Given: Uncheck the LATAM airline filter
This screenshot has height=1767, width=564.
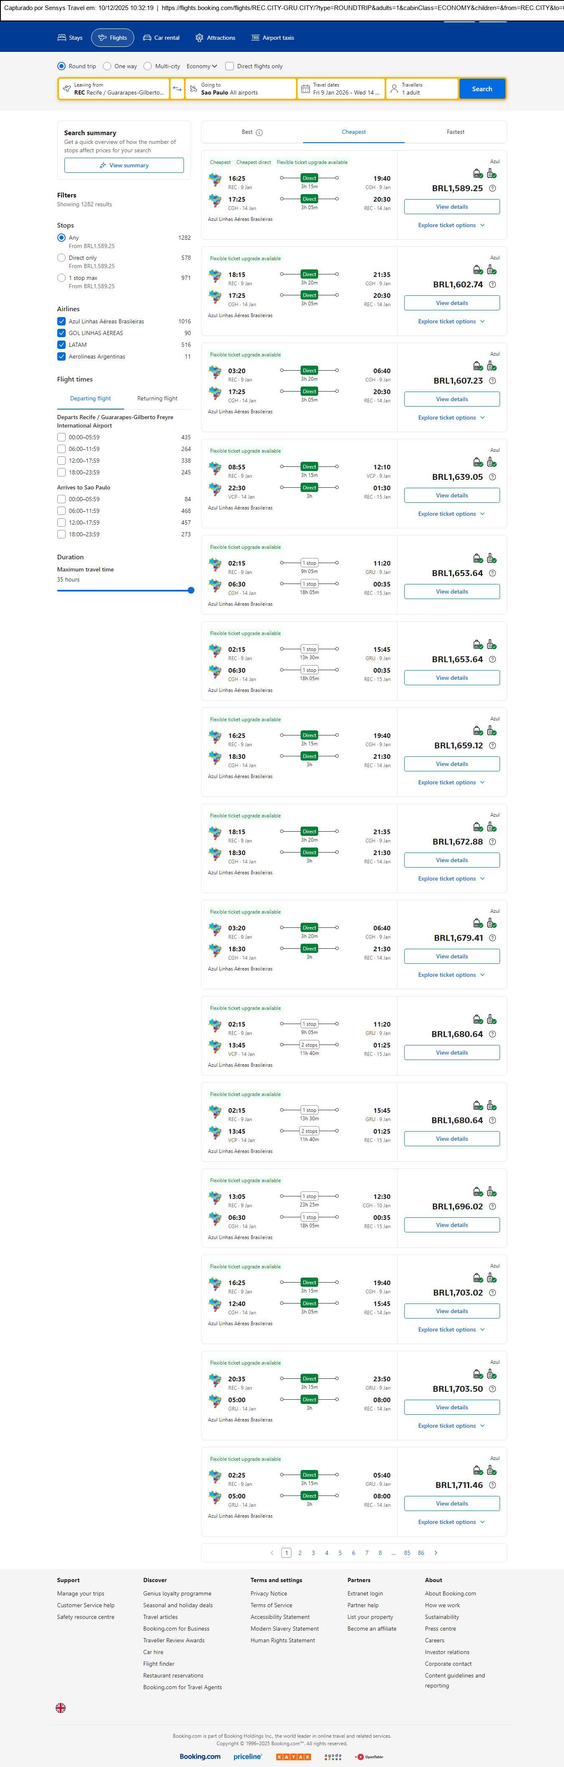Looking at the screenshot, I should pos(62,344).
